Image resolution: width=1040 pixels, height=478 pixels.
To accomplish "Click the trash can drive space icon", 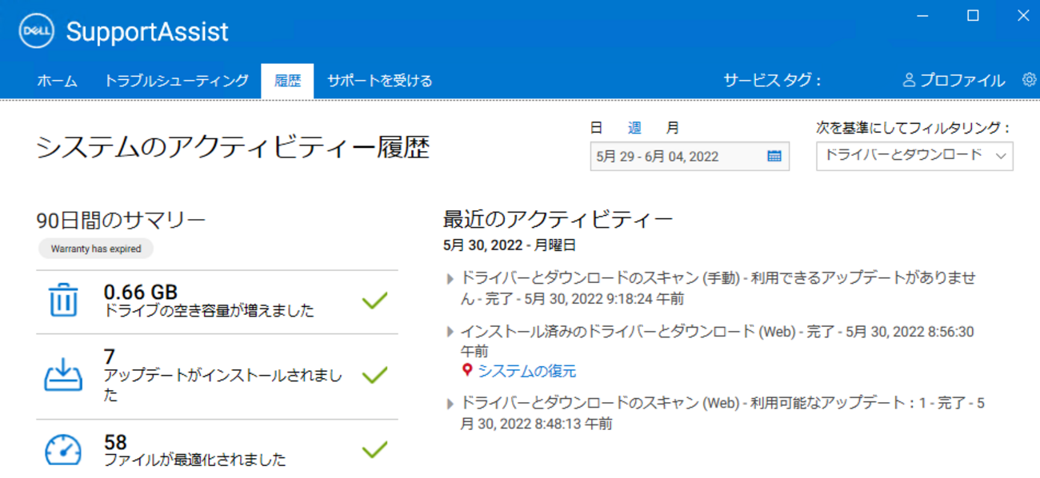I will (x=63, y=301).
